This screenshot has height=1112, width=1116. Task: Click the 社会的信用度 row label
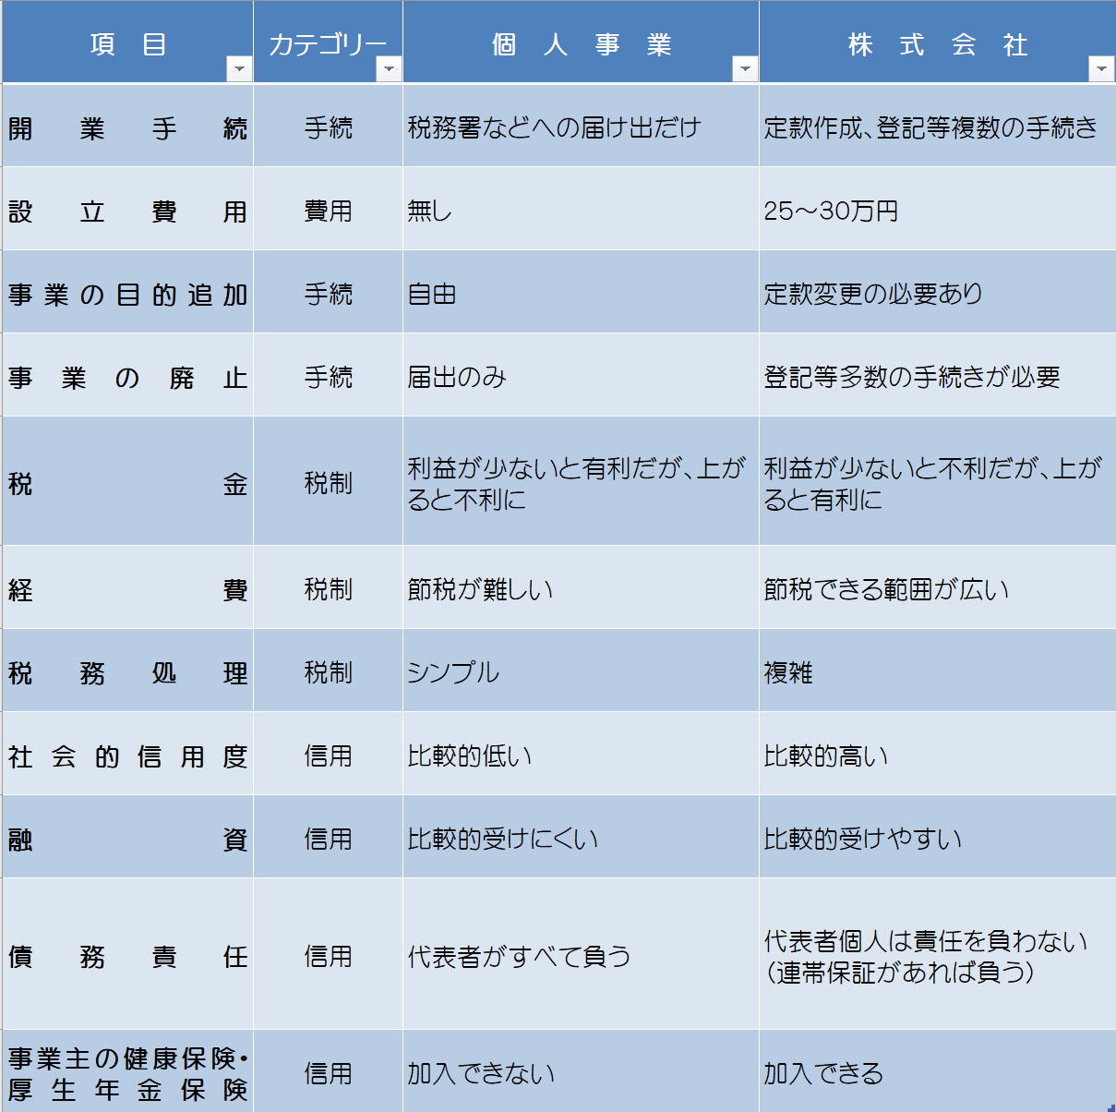click(127, 756)
